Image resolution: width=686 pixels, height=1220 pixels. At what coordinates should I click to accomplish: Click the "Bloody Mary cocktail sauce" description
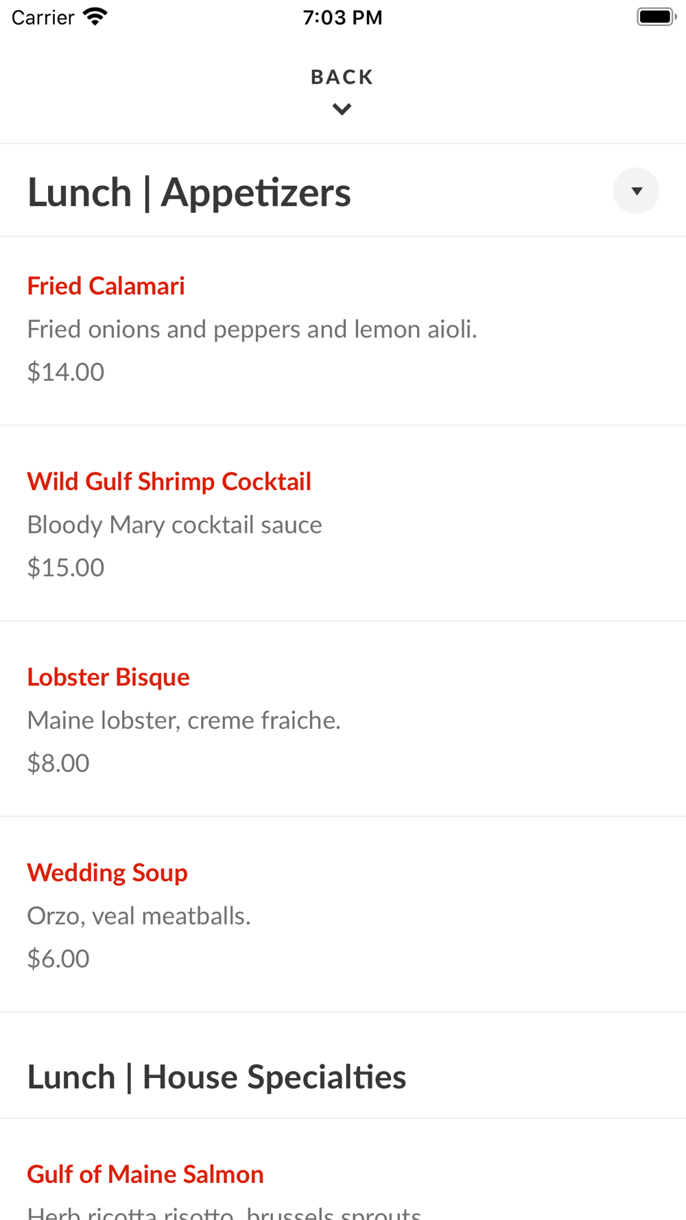click(174, 525)
